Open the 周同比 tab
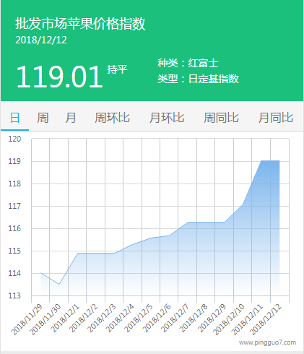 click(x=221, y=118)
